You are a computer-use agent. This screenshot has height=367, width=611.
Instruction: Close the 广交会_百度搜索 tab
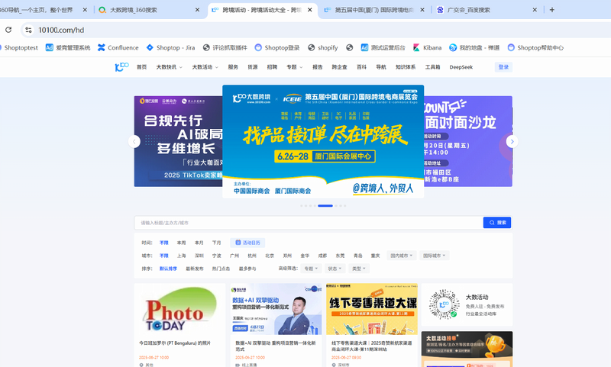point(535,10)
